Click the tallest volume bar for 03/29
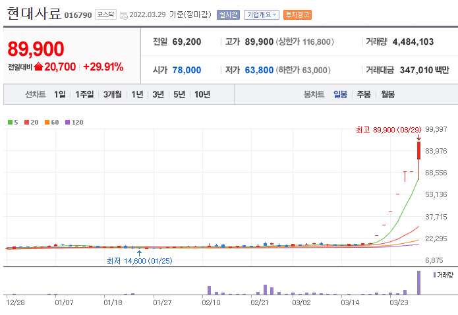Viewport: 458px width, 315px height. [x=418, y=283]
